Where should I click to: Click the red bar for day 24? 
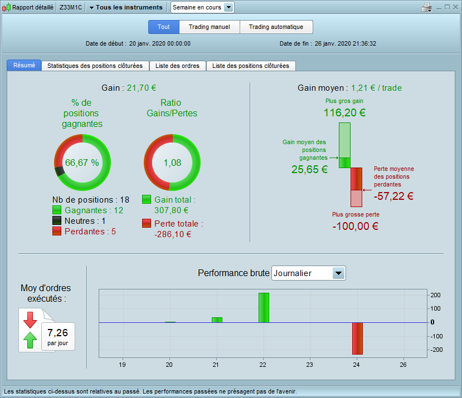tap(357, 338)
